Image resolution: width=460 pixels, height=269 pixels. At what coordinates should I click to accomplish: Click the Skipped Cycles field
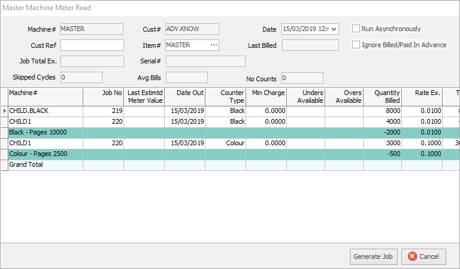81,77
